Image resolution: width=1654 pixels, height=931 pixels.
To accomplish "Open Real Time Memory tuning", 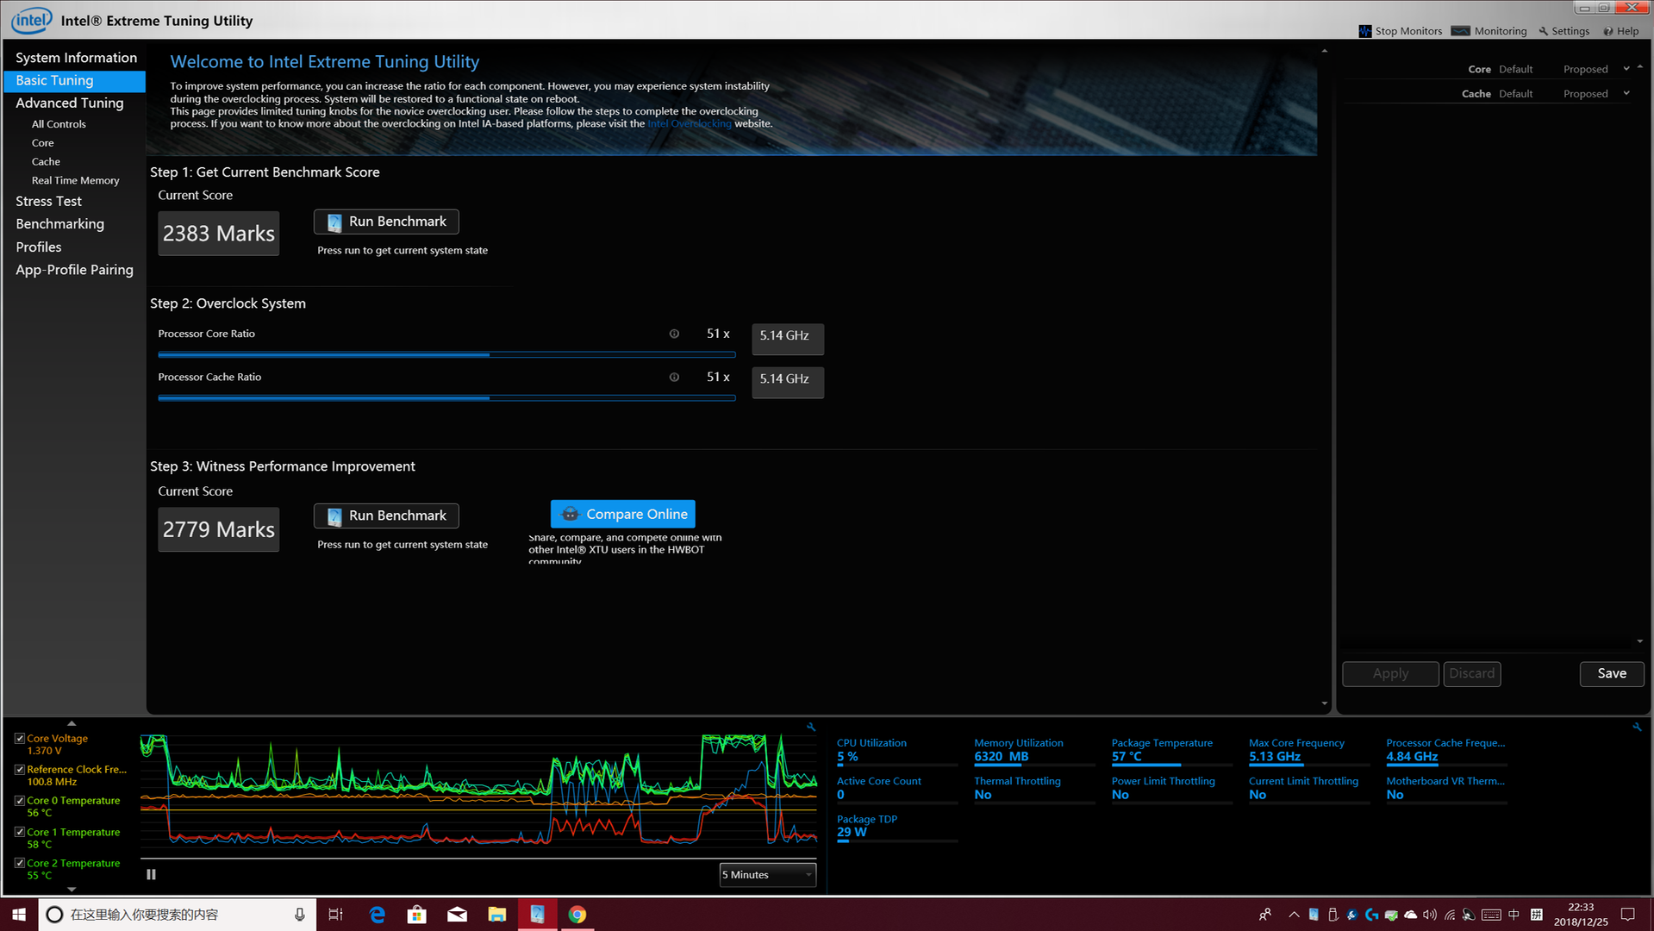I will tap(75, 181).
